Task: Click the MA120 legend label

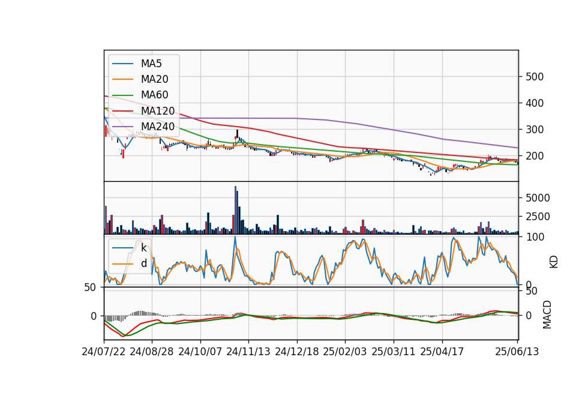Action: (158, 110)
